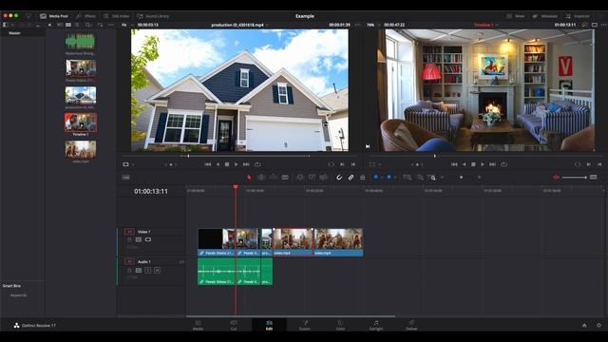Viewport: 608px width, 342px height.
Task: Open the Mixer panel
Action: [516, 16]
